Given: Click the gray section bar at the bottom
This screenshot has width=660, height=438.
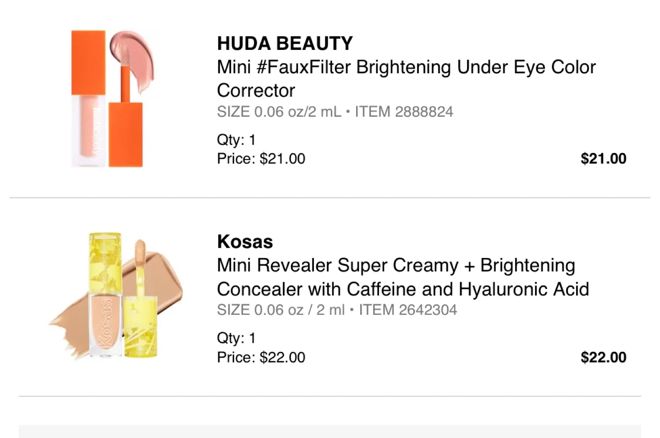Looking at the screenshot, I should (330, 431).
